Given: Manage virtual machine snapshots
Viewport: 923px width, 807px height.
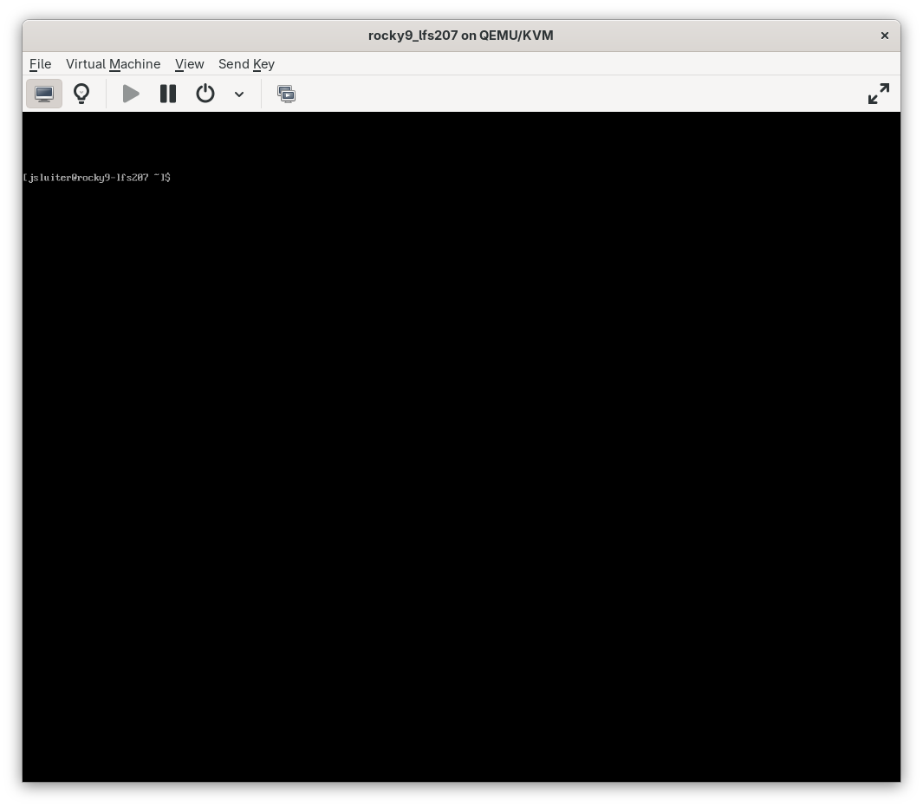Looking at the screenshot, I should pos(286,94).
